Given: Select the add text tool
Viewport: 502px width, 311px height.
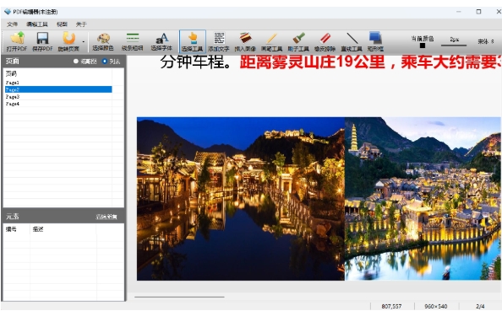Looking at the screenshot, I should (x=219, y=41).
